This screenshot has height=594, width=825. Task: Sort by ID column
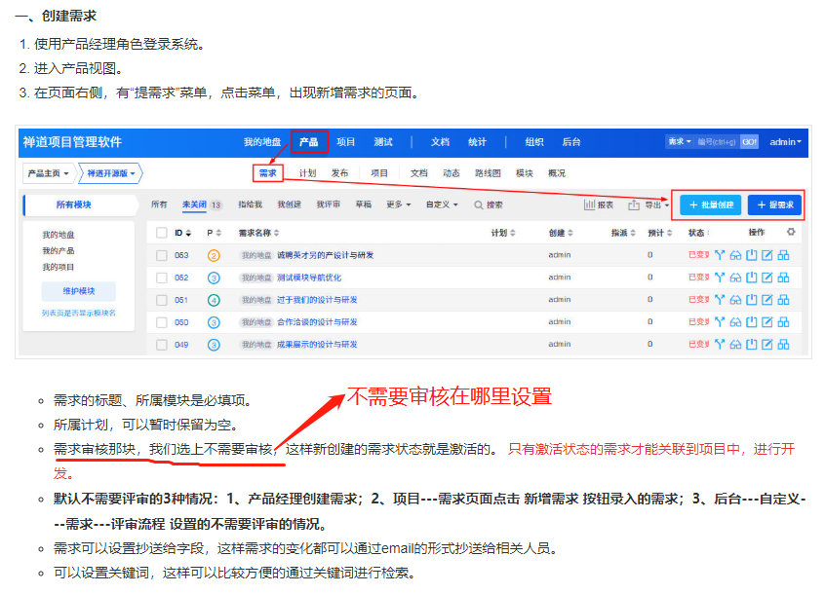coord(182,233)
